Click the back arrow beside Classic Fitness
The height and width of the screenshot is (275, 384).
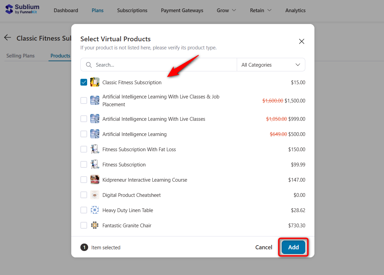point(7,38)
